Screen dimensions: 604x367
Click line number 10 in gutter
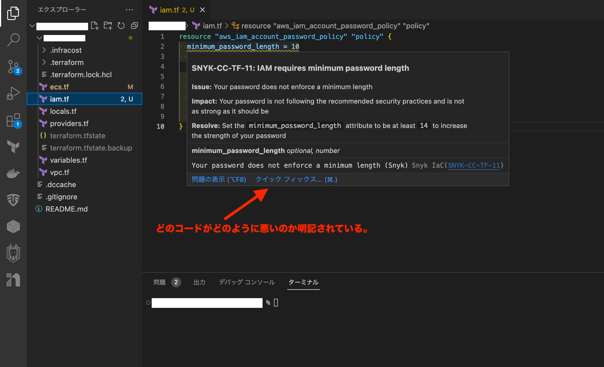160,126
